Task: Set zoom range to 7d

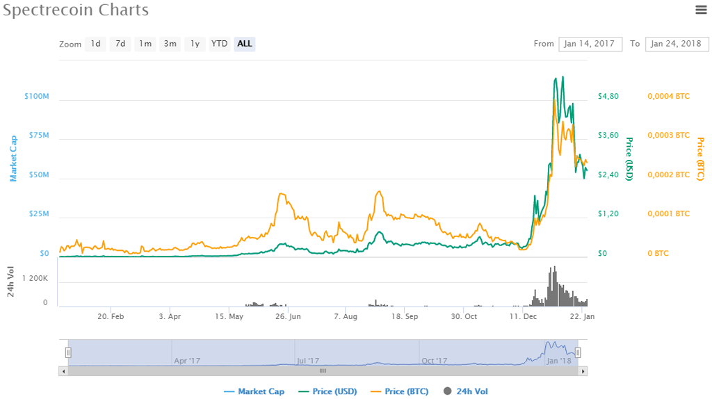Action: click(x=120, y=44)
